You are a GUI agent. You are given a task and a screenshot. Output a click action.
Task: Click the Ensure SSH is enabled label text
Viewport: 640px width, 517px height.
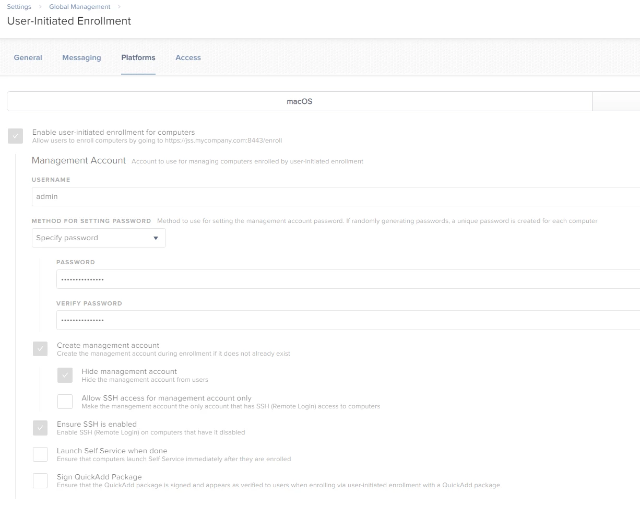click(x=97, y=424)
